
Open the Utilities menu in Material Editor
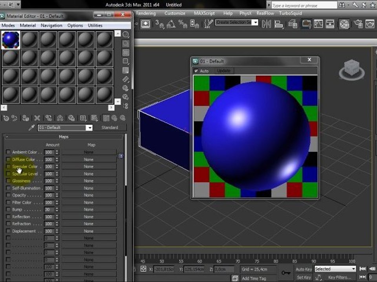(x=95, y=25)
